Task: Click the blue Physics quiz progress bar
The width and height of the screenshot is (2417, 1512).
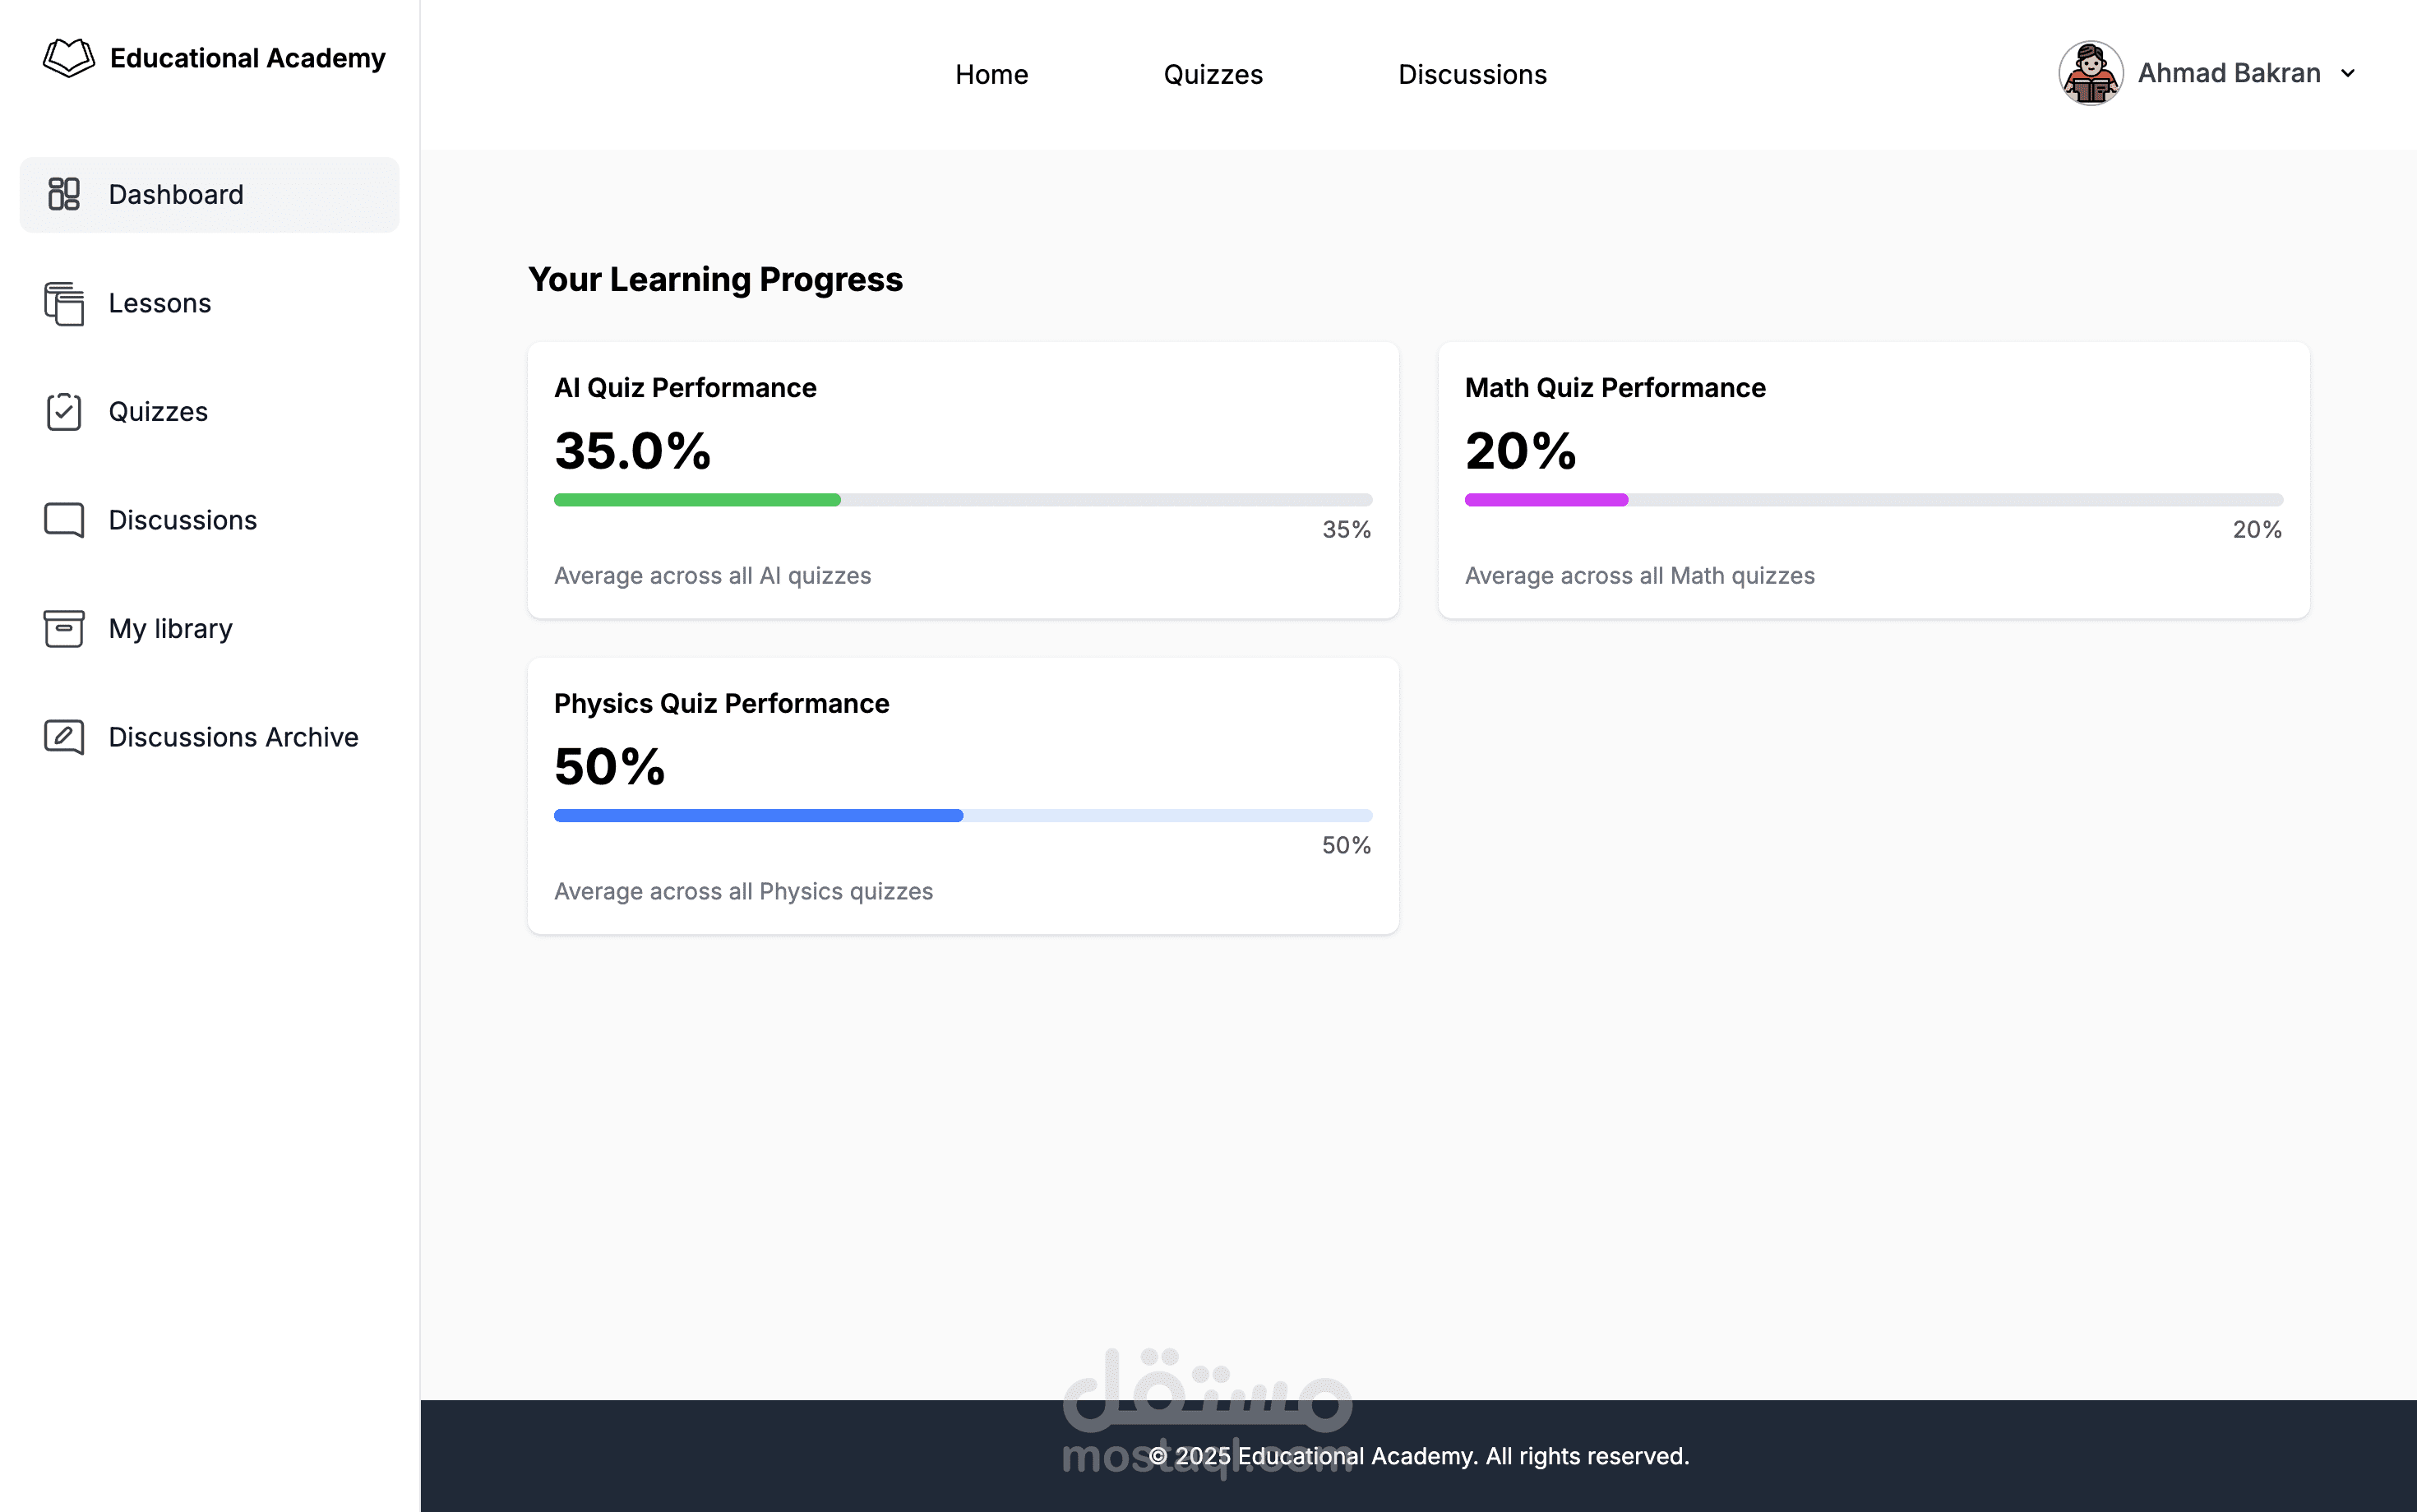Action: click(x=758, y=816)
